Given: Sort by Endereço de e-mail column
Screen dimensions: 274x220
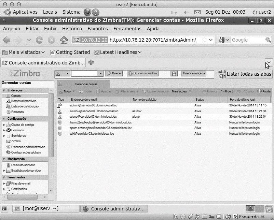Looking at the screenshot, I should 99,100.
